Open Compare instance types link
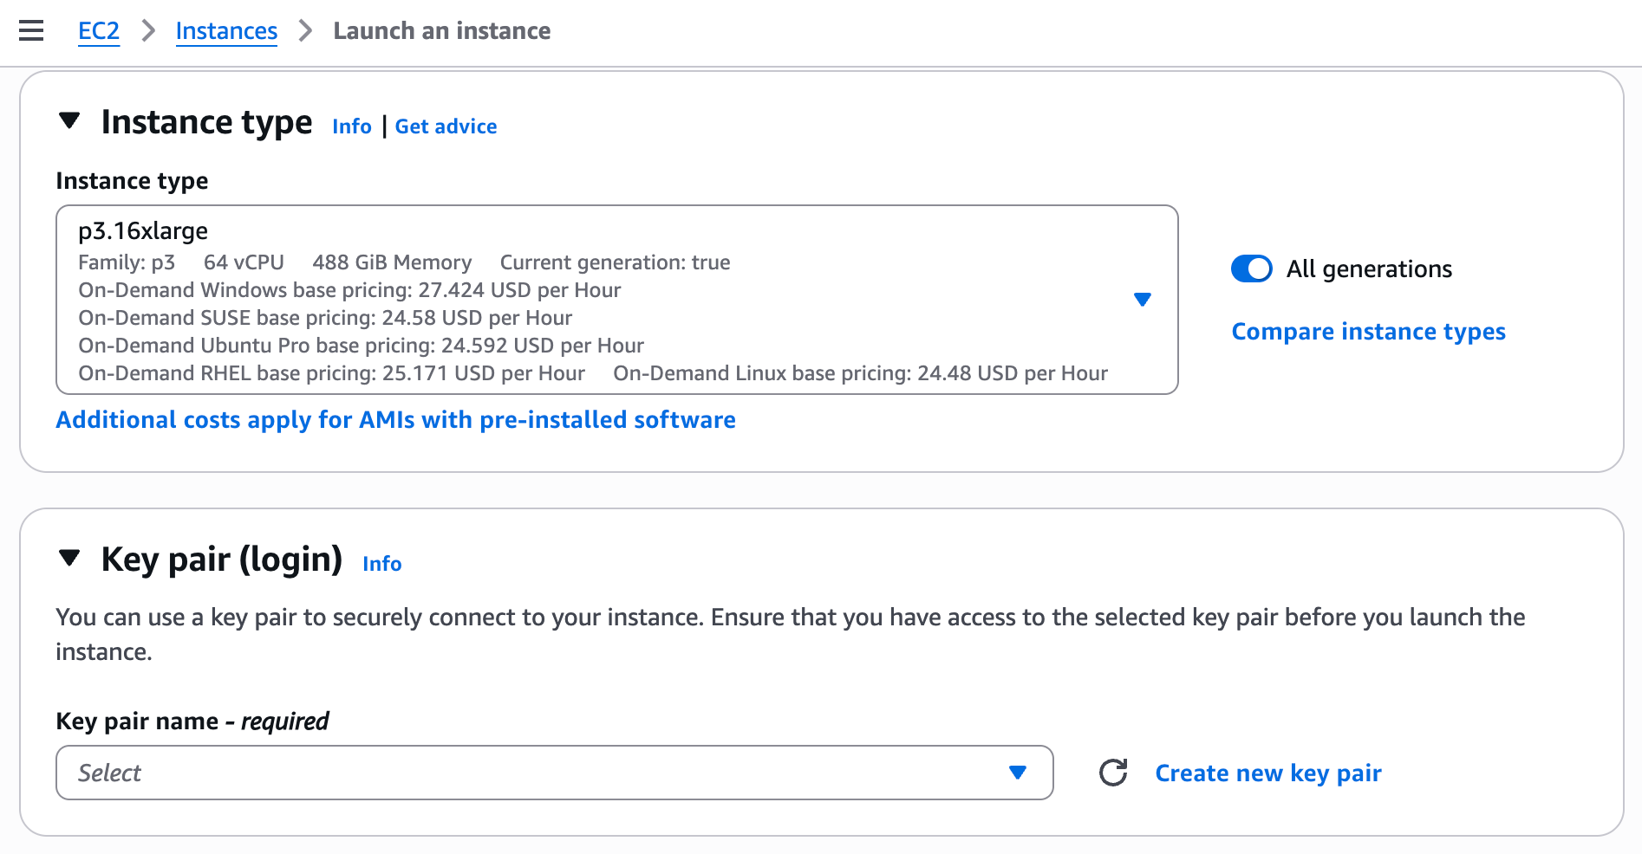 [x=1368, y=332]
